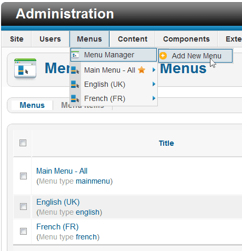
Task: Toggle the select-all checkbox in table header
Action: coord(23,143)
